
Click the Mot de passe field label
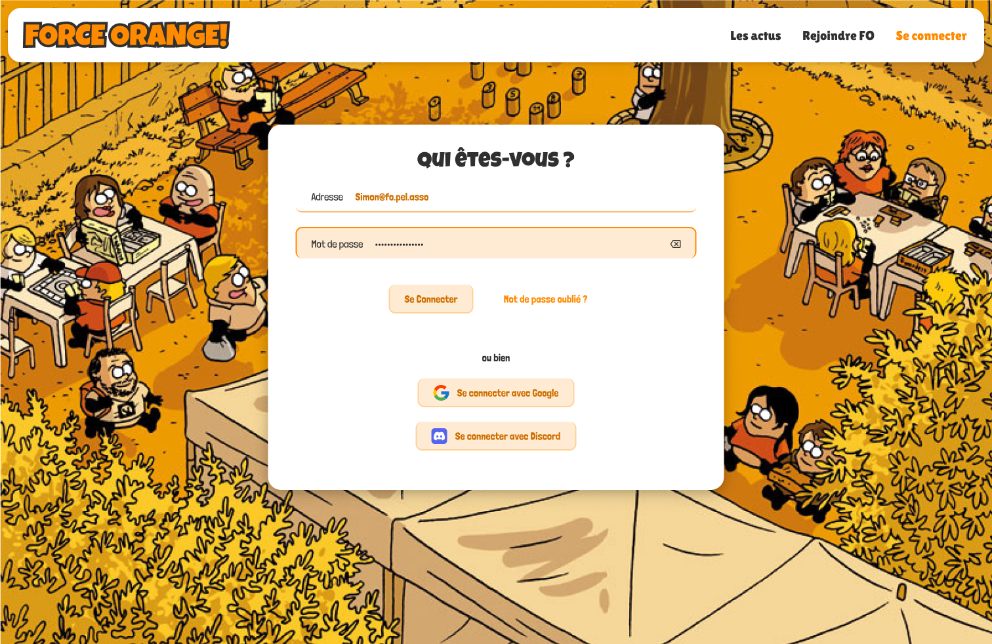337,244
